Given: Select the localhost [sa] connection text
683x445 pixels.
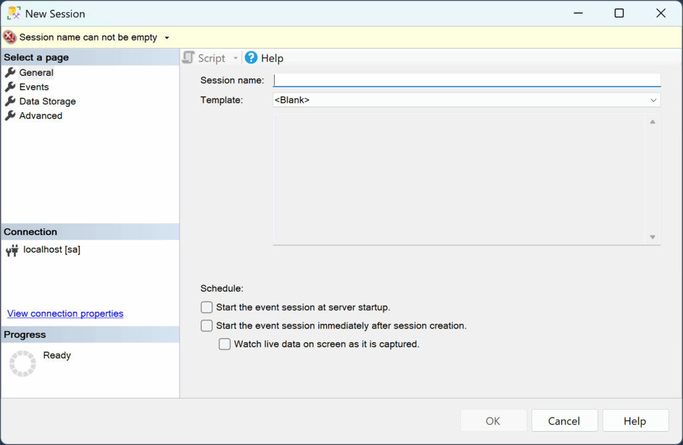Looking at the screenshot, I should 52,250.
